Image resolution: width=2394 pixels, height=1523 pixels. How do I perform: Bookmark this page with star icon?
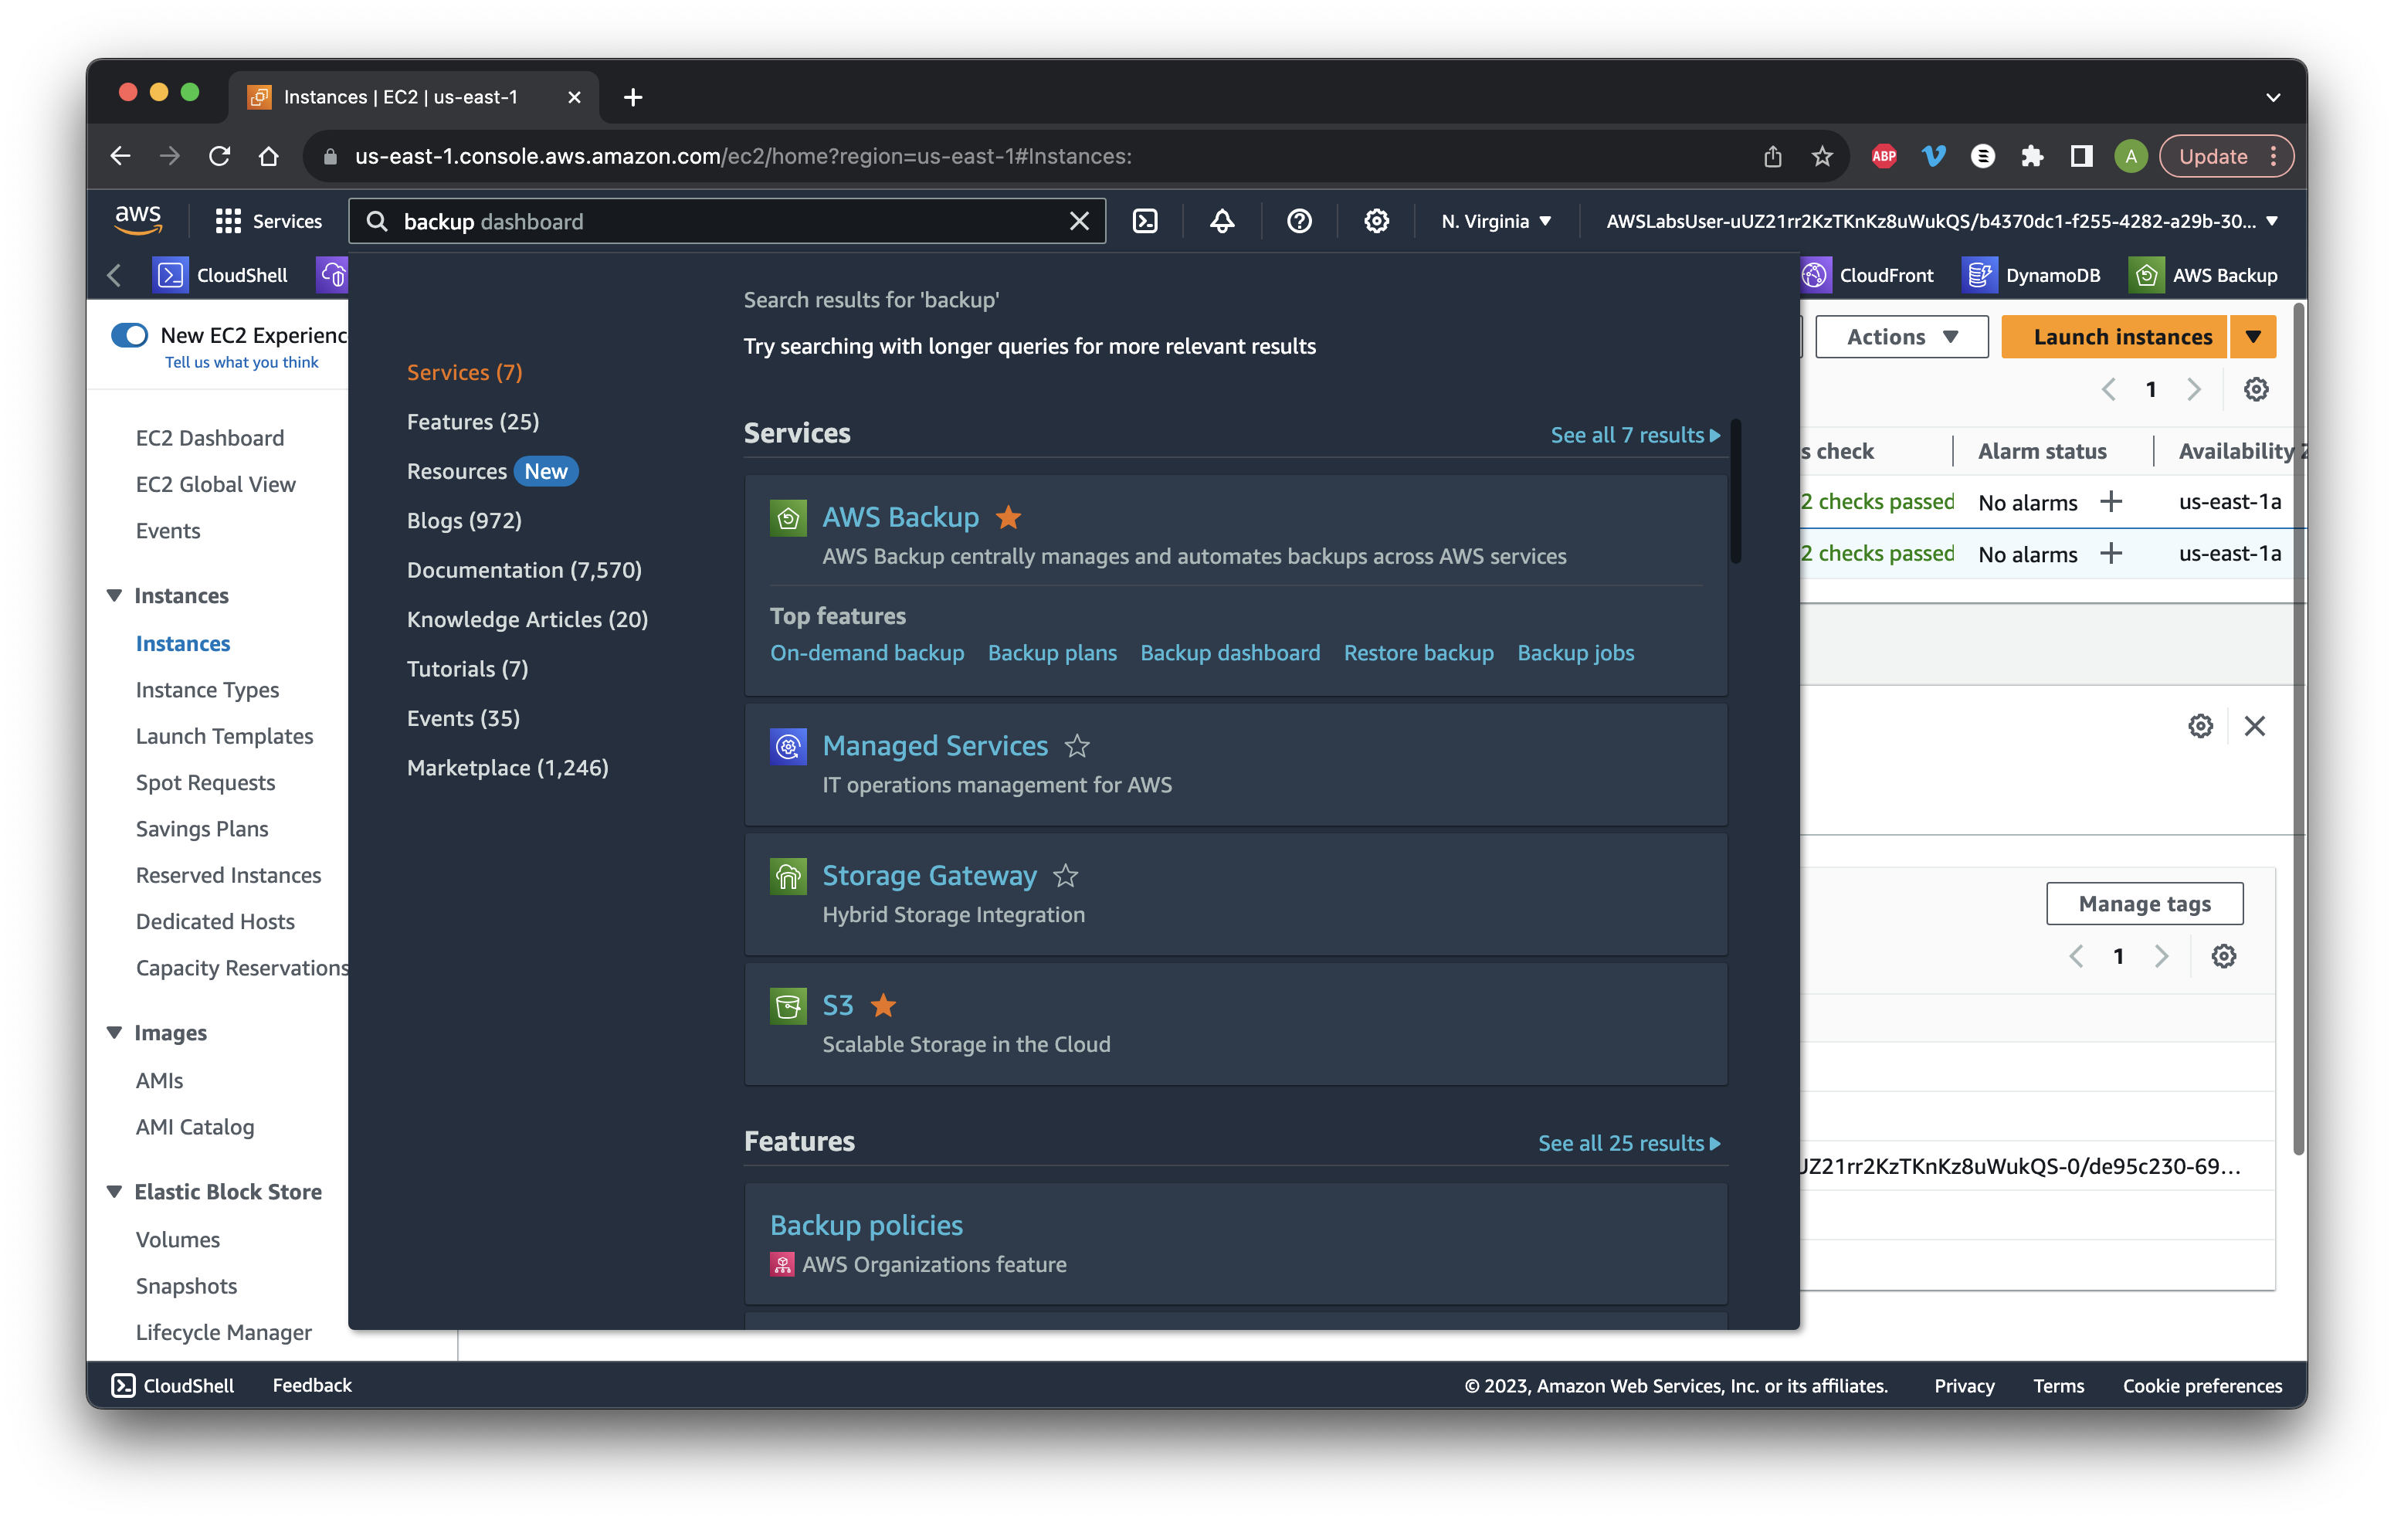click(x=1821, y=156)
